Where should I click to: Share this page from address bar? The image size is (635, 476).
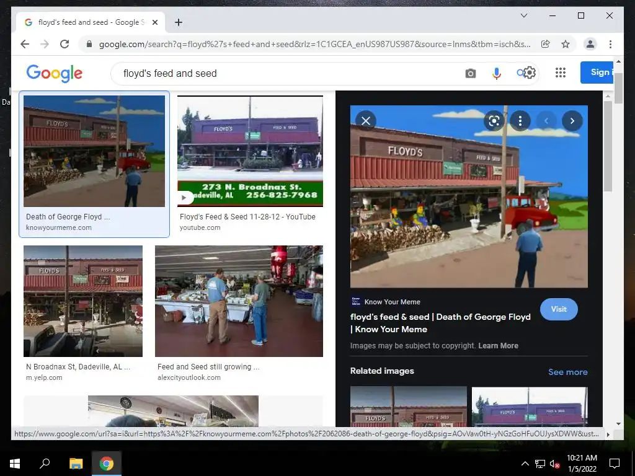(x=546, y=44)
